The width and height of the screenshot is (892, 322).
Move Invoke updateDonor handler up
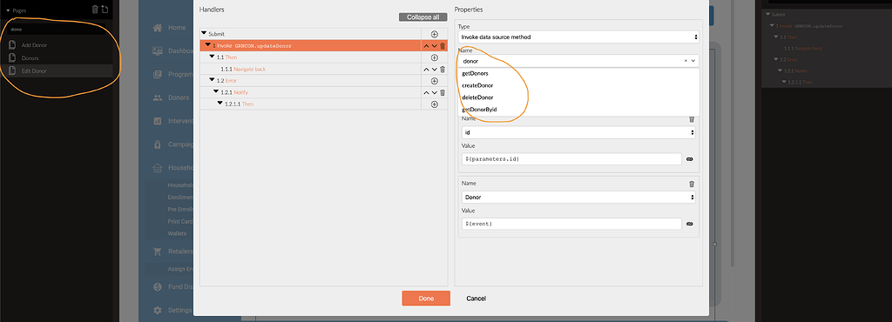(x=425, y=46)
